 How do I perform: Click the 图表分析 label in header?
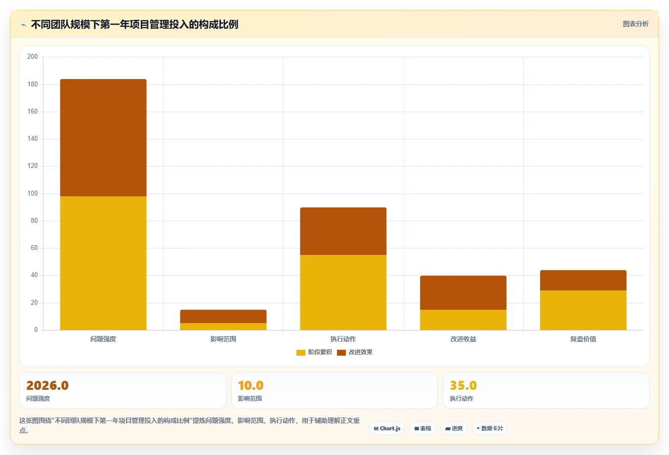tap(635, 24)
